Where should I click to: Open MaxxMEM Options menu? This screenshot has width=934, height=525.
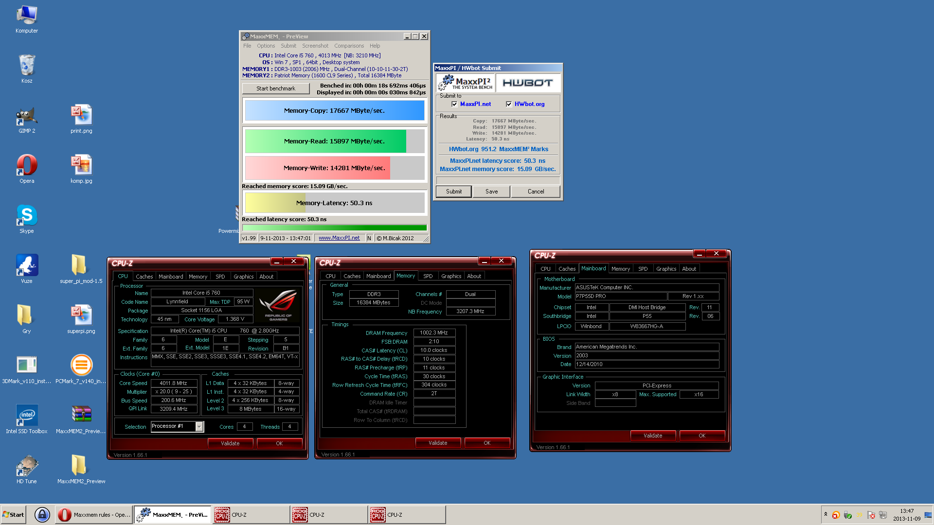(x=266, y=46)
